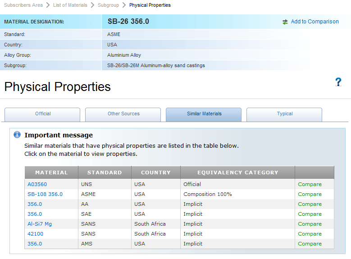Click the blue help question mark icon

[x=338, y=82]
